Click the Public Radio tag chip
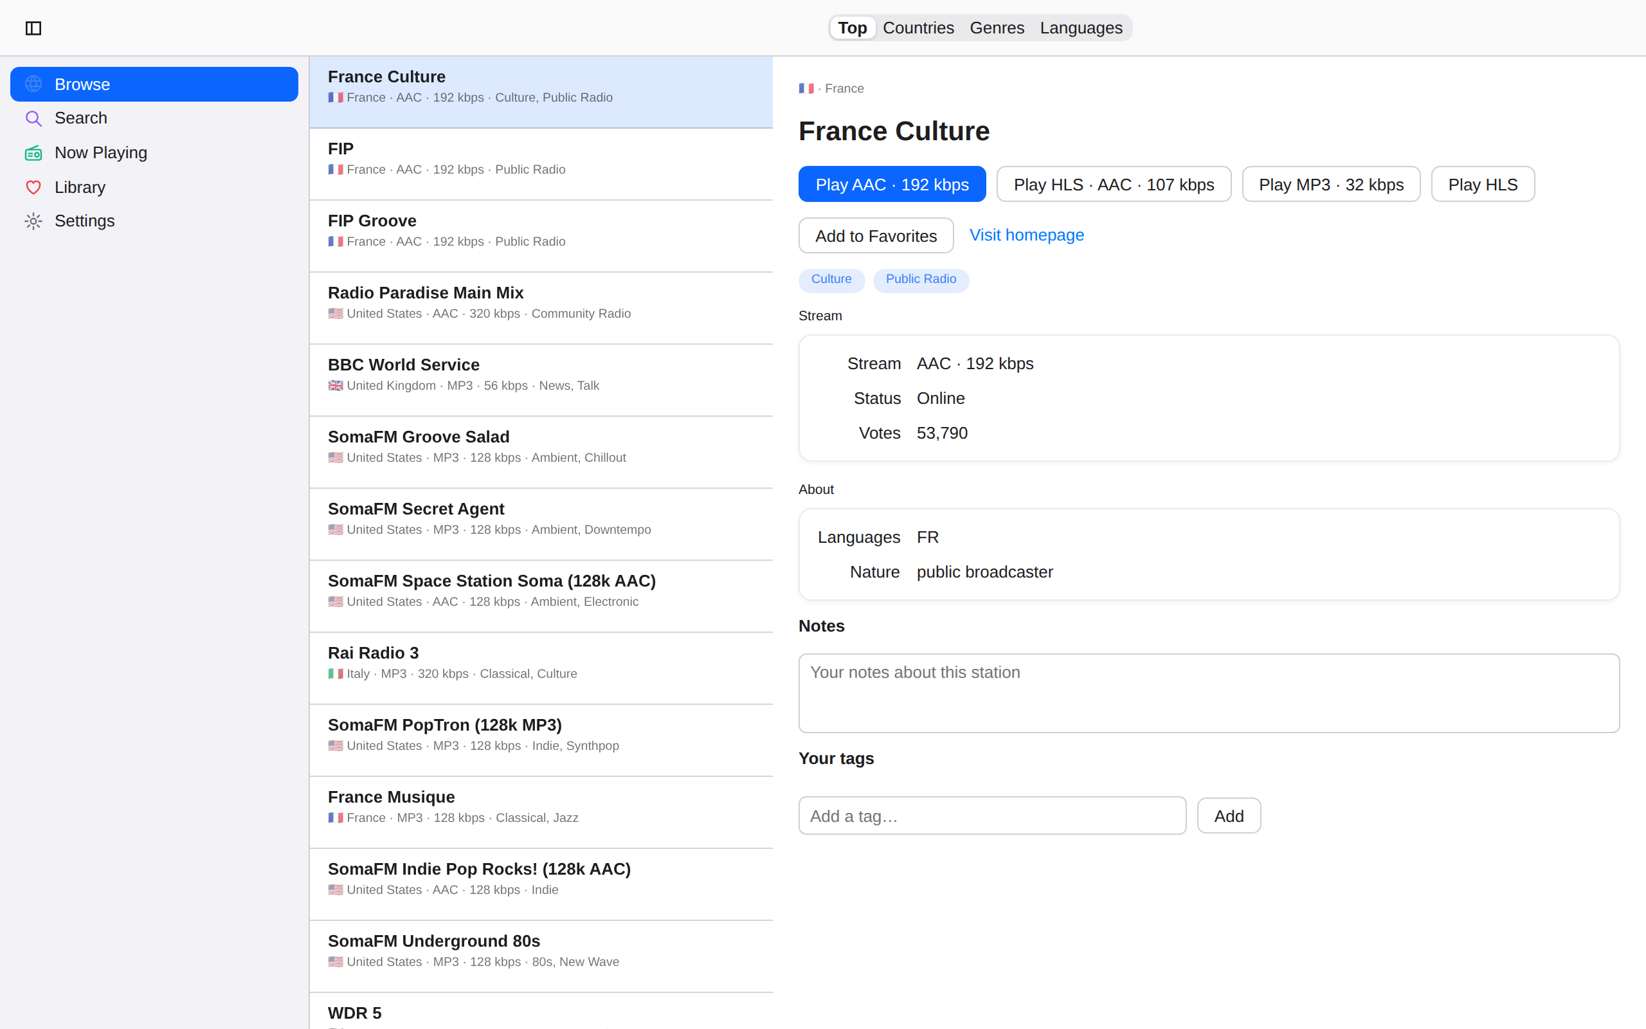 point(921,279)
